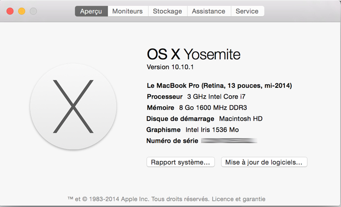The image size is (341, 207).
Task: Click the Processeur 3 GHz Intel Core i7 line
Action: tap(196, 97)
